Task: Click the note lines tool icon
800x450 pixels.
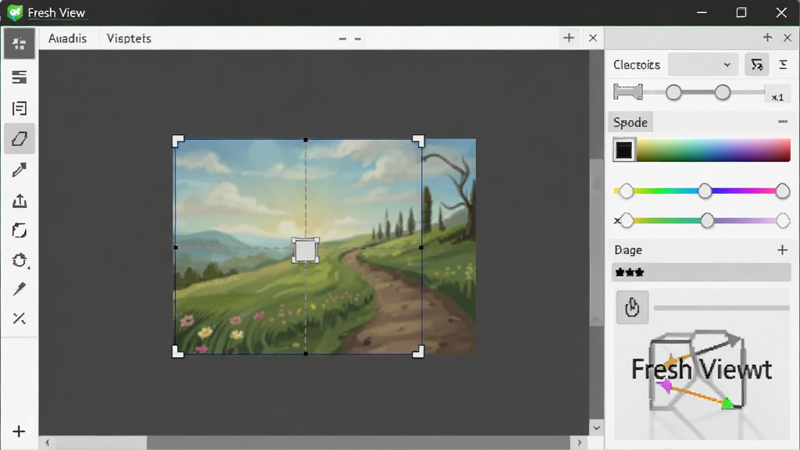Action: 20,108
